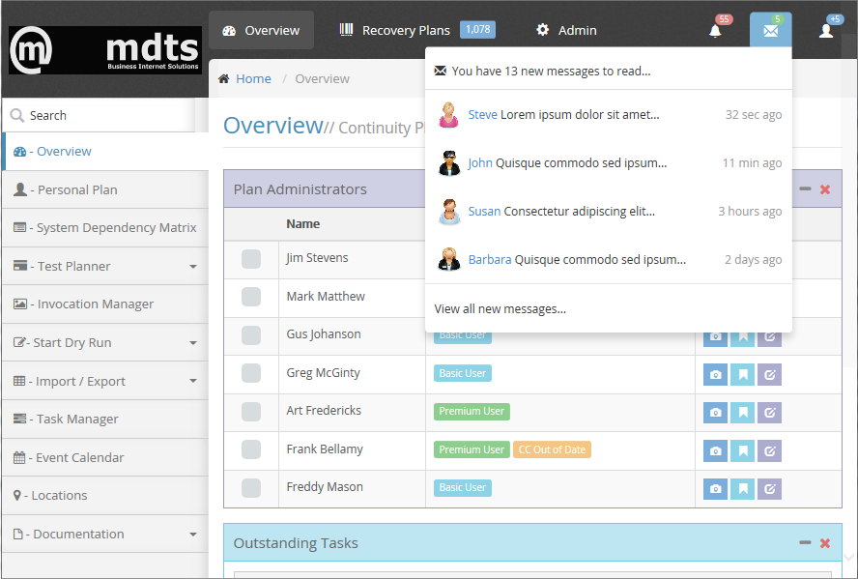
Task: Toggle the messages envelope icon
Action: (770, 30)
